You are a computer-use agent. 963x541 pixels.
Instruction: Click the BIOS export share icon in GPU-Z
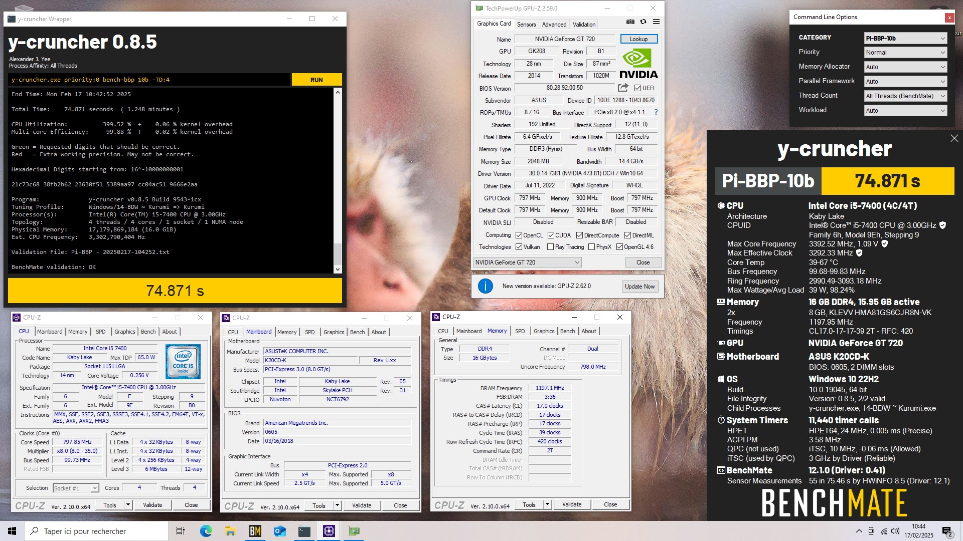pyautogui.click(x=623, y=88)
